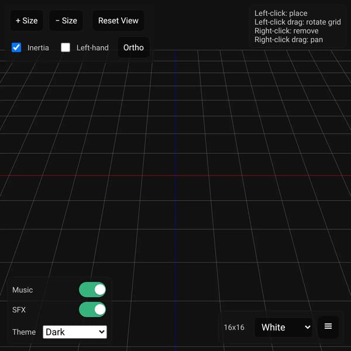Click the 'Left-click: place' hint text
Image resolution: width=351 pixels, height=351 pixels.
click(x=281, y=13)
